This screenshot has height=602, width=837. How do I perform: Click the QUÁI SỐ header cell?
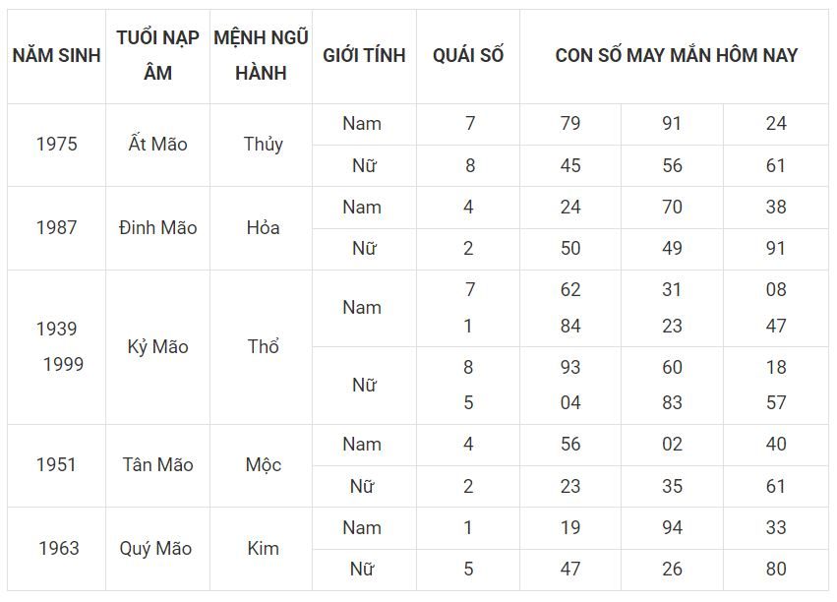tap(468, 55)
